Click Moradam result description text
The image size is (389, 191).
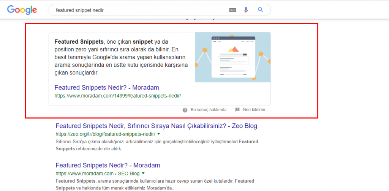click(x=155, y=184)
